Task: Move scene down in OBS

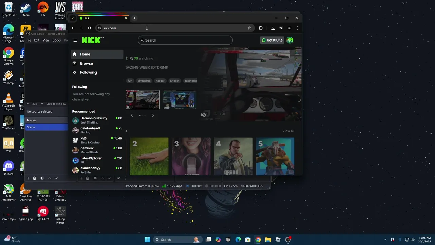Action: (56, 178)
